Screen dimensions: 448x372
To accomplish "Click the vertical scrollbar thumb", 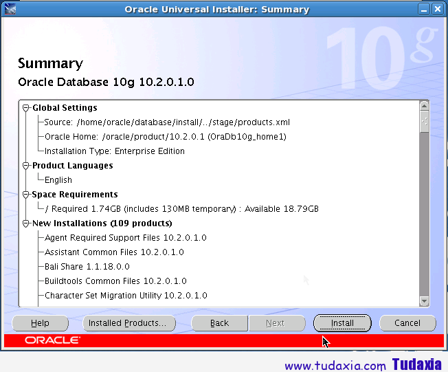I will [424, 122].
